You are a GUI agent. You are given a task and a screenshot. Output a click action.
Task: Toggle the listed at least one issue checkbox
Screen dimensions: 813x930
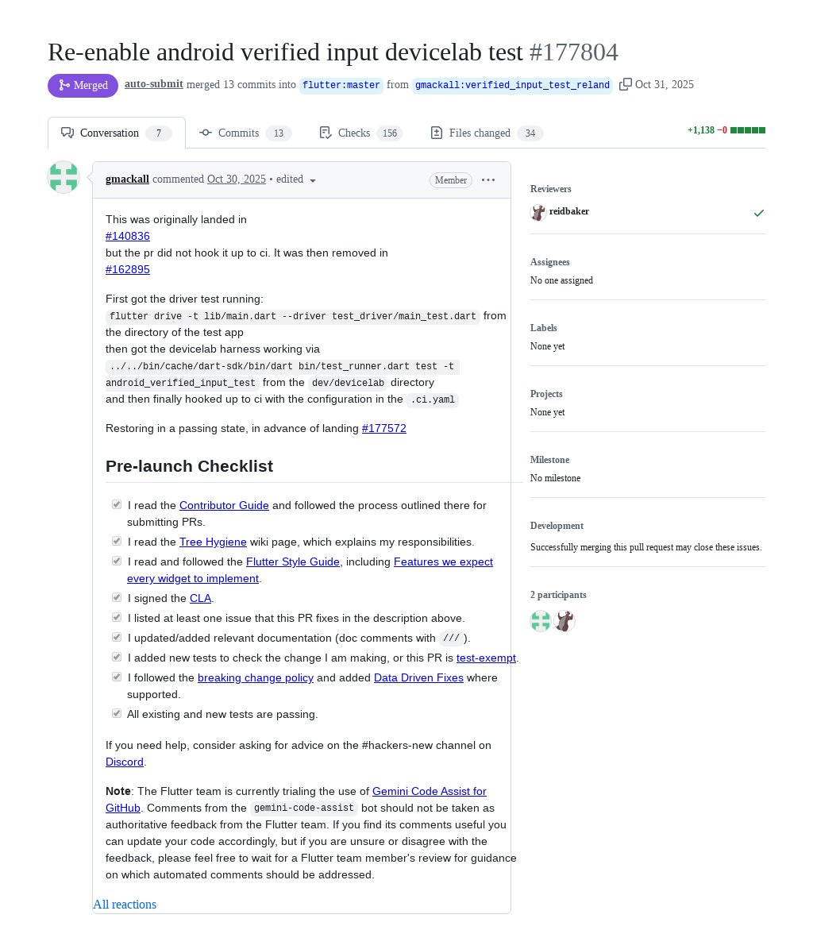117,617
